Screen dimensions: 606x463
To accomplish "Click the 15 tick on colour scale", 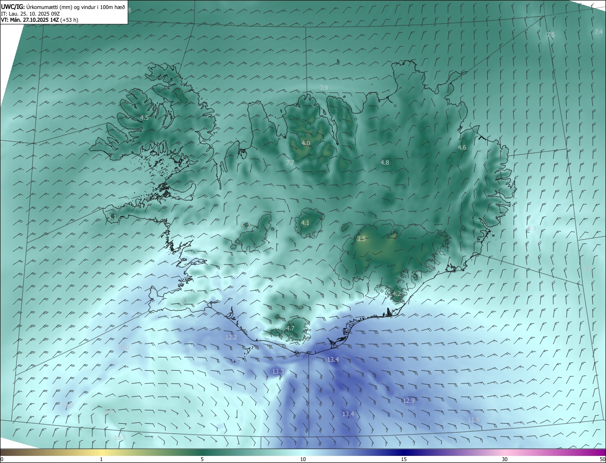I will tap(404, 459).
